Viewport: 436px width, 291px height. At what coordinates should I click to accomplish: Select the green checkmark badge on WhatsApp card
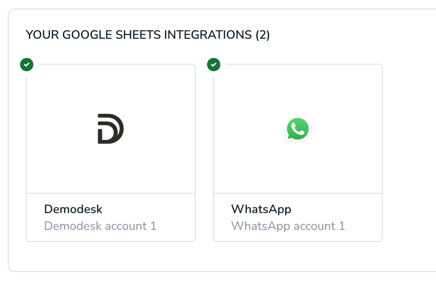click(214, 65)
